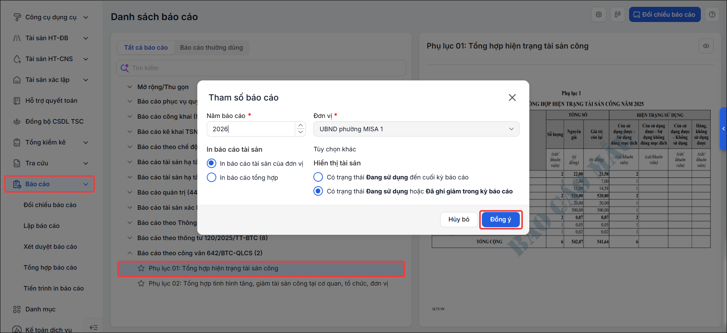Screen dimensions: 727x333
Task: Close the Tham số báo cáo dialog
Action: pos(512,97)
